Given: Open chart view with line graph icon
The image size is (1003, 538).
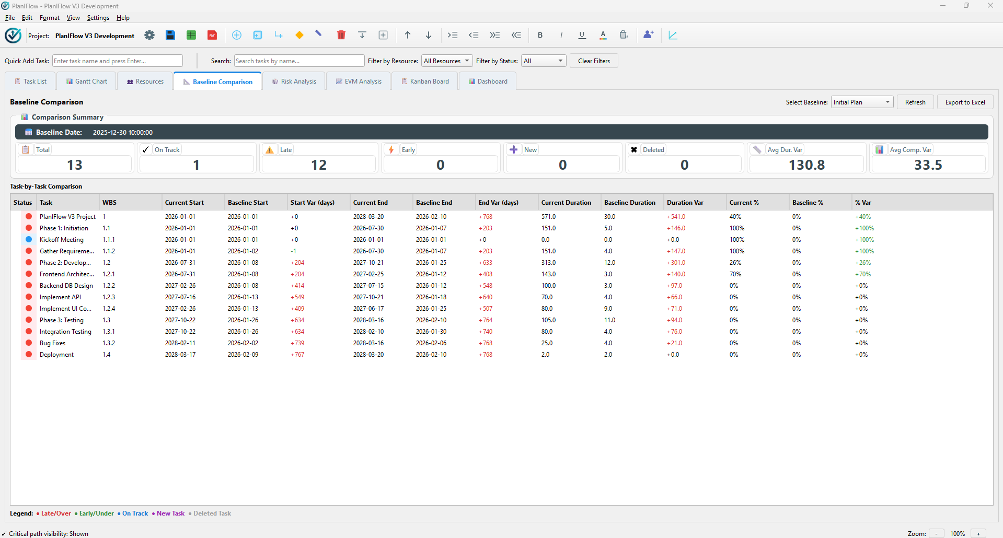Looking at the screenshot, I should (673, 35).
